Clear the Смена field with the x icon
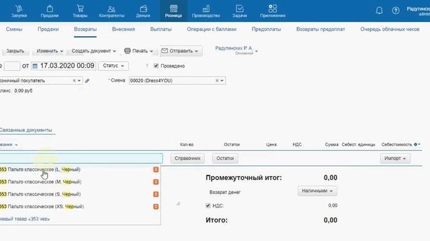The width and height of the screenshot is (430, 241). tap(217, 80)
